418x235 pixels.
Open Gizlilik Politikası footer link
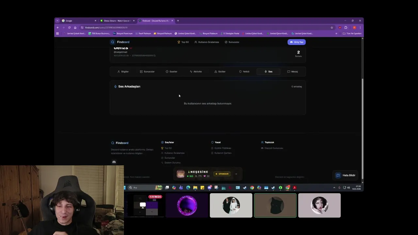(x=221, y=148)
